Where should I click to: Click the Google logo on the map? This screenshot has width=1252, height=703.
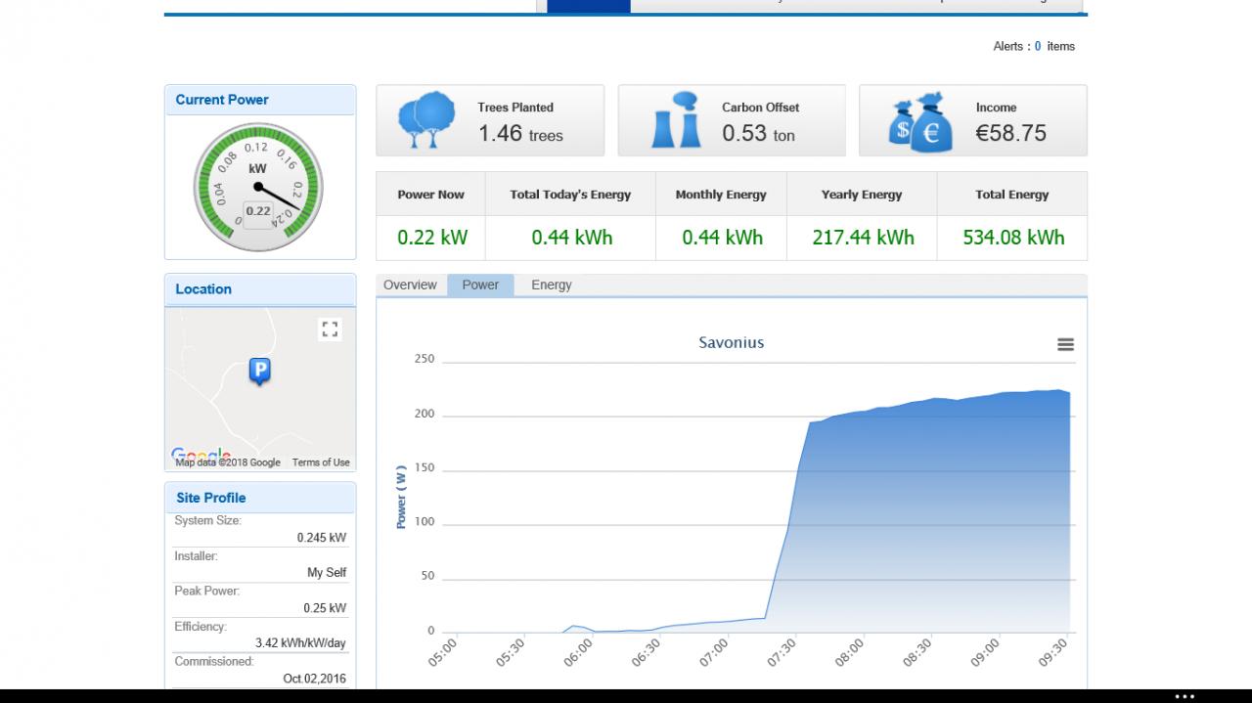tap(201, 455)
